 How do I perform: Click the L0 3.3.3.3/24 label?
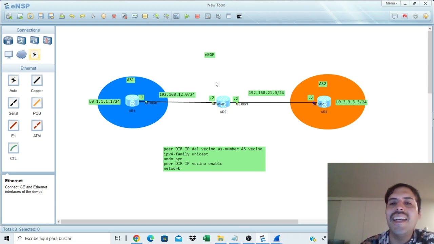coord(351,102)
